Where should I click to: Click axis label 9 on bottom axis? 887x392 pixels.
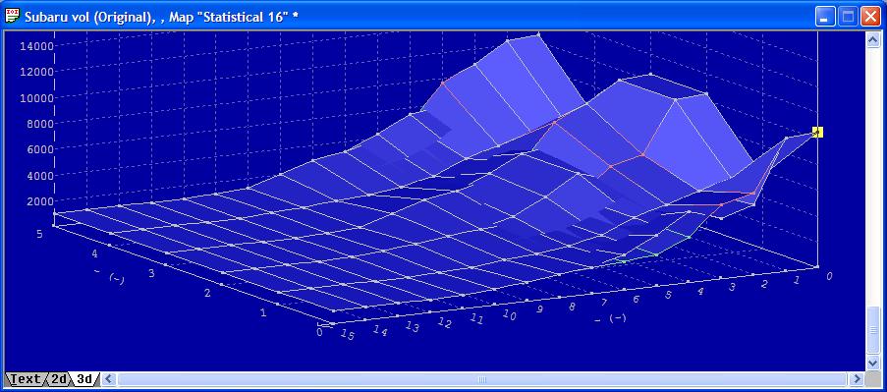pos(539,310)
